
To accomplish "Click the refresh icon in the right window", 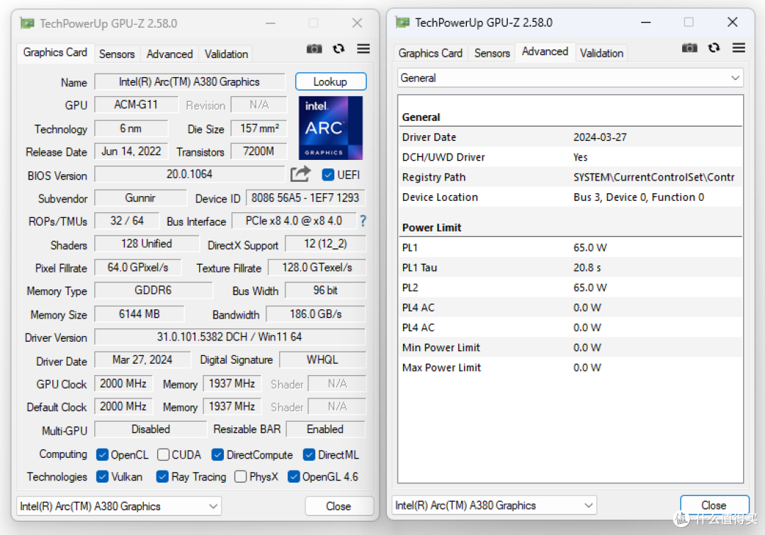I will tap(714, 47).
